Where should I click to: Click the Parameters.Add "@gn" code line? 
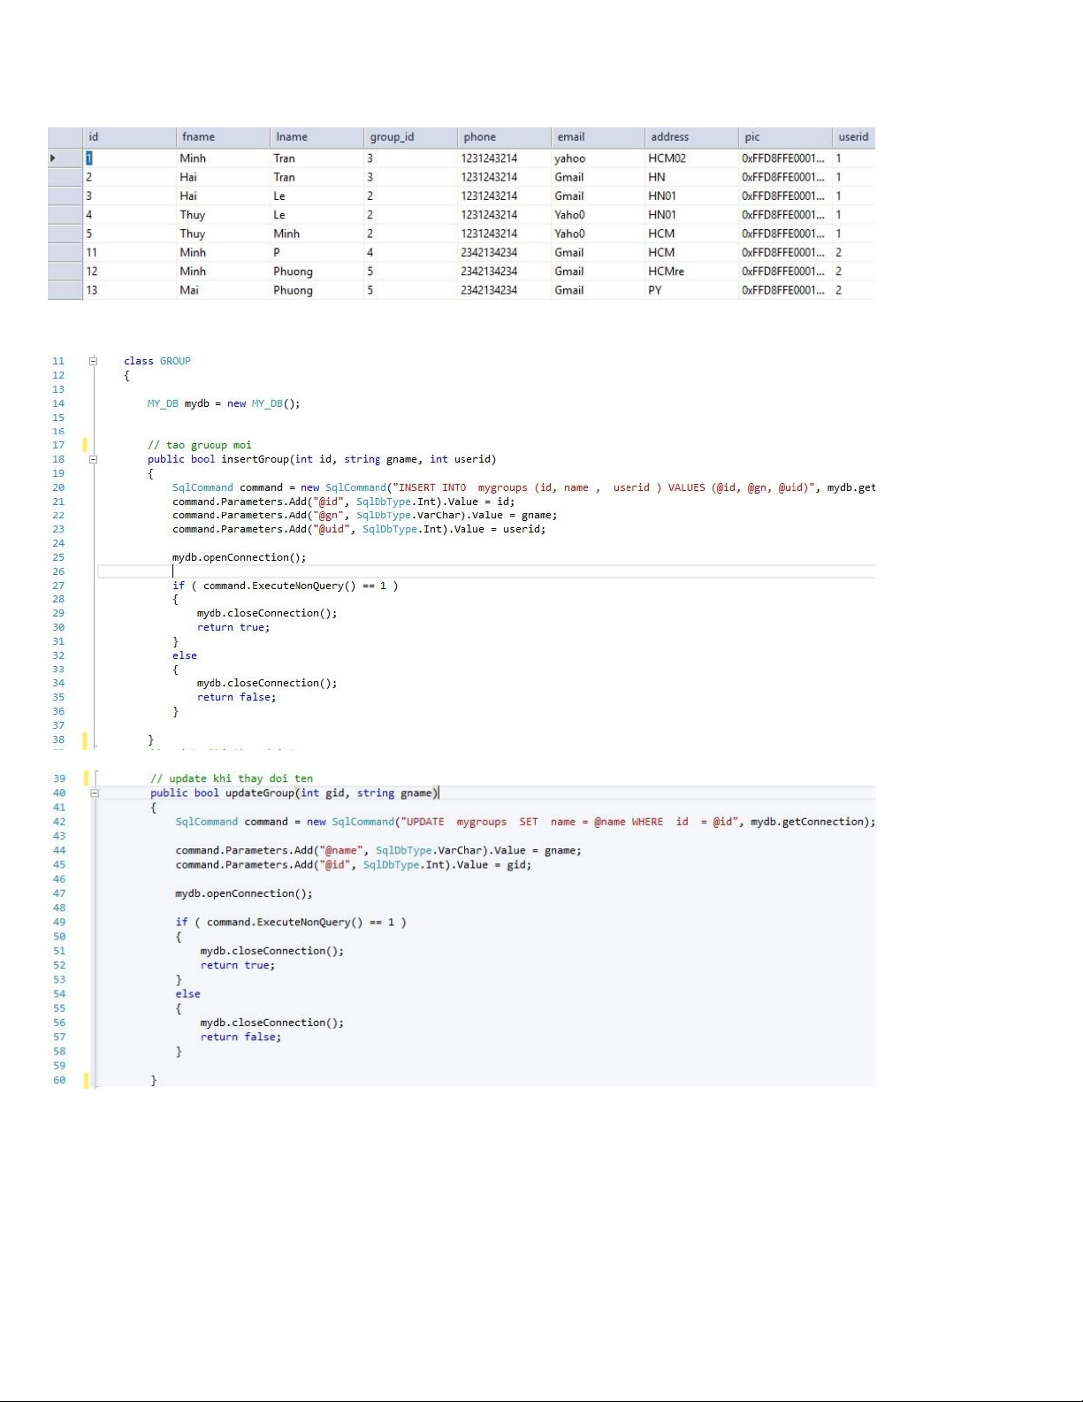point(364,515)
